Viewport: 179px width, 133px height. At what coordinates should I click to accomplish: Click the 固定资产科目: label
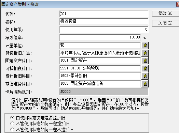(x=18, y=61)
